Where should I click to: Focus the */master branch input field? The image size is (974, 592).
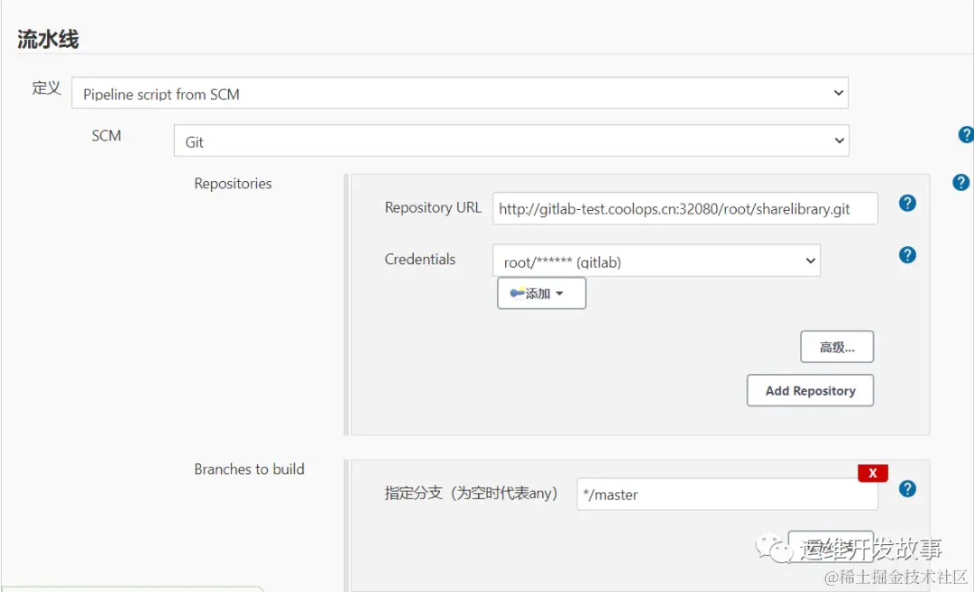pyautogui.click(x=728, y=495)
